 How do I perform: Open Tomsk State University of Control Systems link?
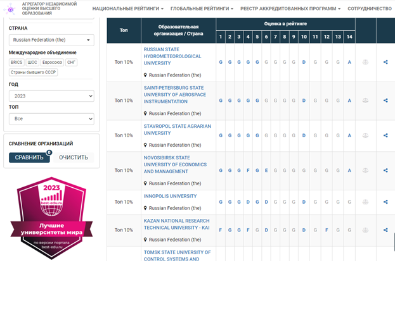pos(177,255)
